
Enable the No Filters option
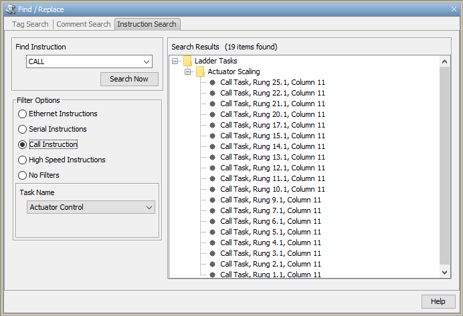coord(23,176)
